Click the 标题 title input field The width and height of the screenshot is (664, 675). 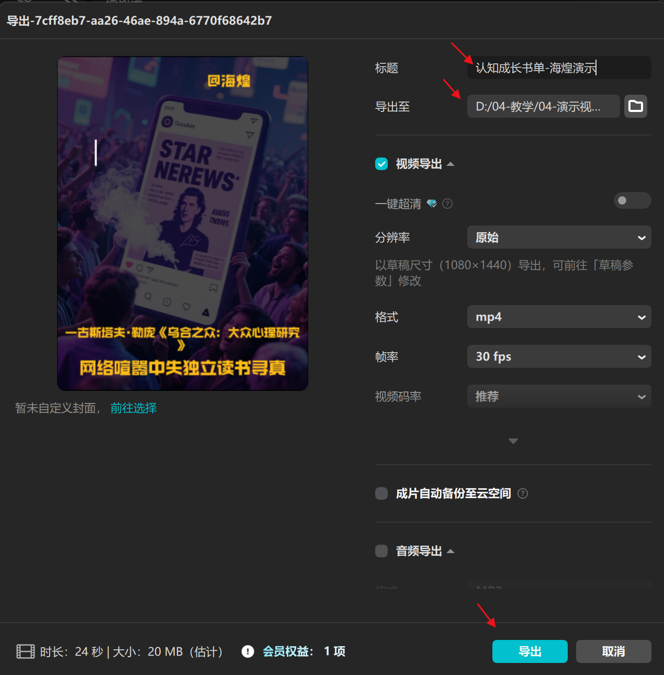pyautogui.click(x=559, y=67)
